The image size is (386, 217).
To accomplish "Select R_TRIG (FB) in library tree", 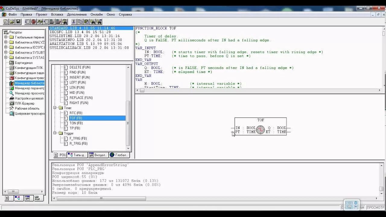I will click(78, 143).
